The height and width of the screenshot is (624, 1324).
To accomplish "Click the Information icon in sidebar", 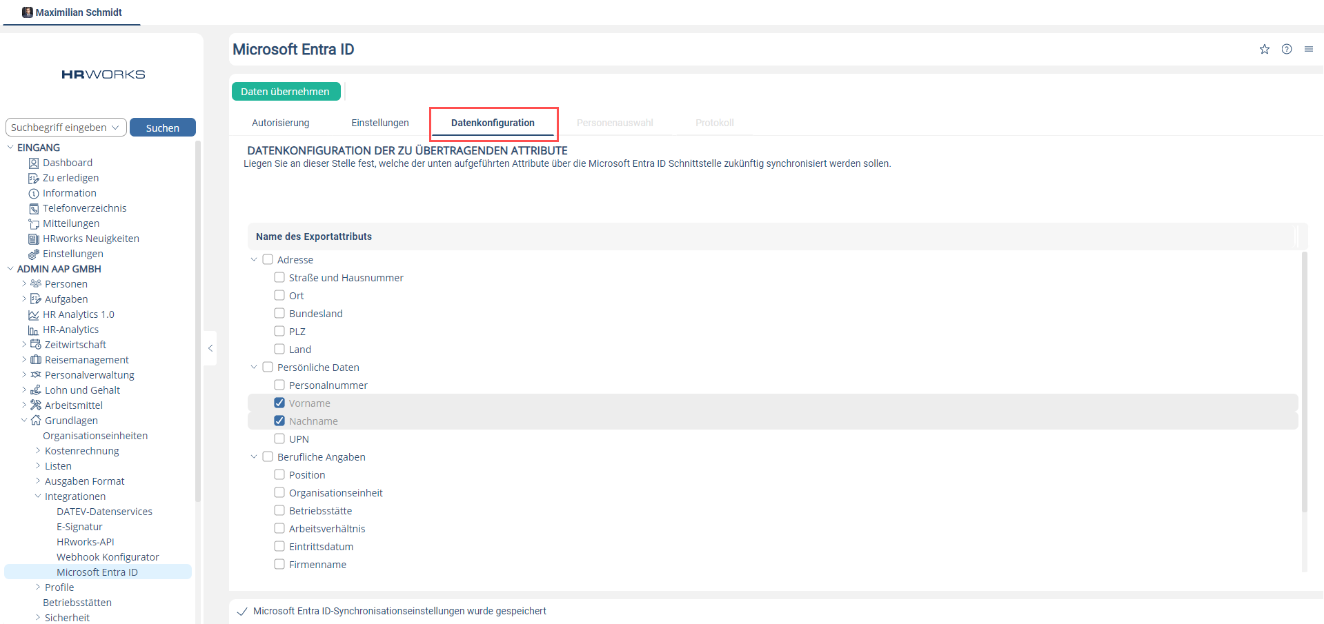I will (34, 194).
